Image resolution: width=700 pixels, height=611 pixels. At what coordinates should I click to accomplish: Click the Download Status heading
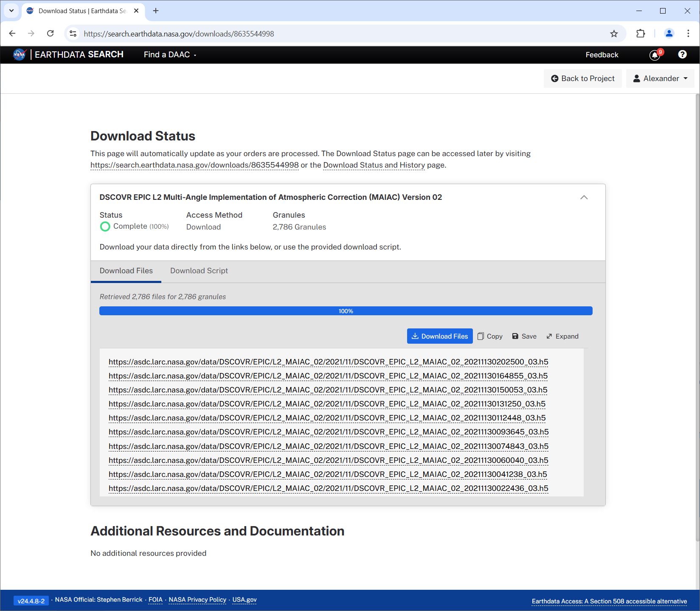point(143,136)
